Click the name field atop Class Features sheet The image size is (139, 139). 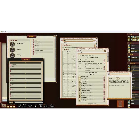(x=78, y=40)
